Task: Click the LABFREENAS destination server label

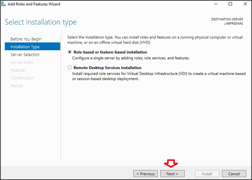Action: [x=234, y=24]
